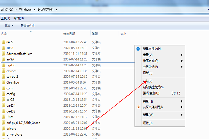This screenshot has width=209, height=139.
Task: Select the CleanLog folder icon
Action: pos(3,82)
